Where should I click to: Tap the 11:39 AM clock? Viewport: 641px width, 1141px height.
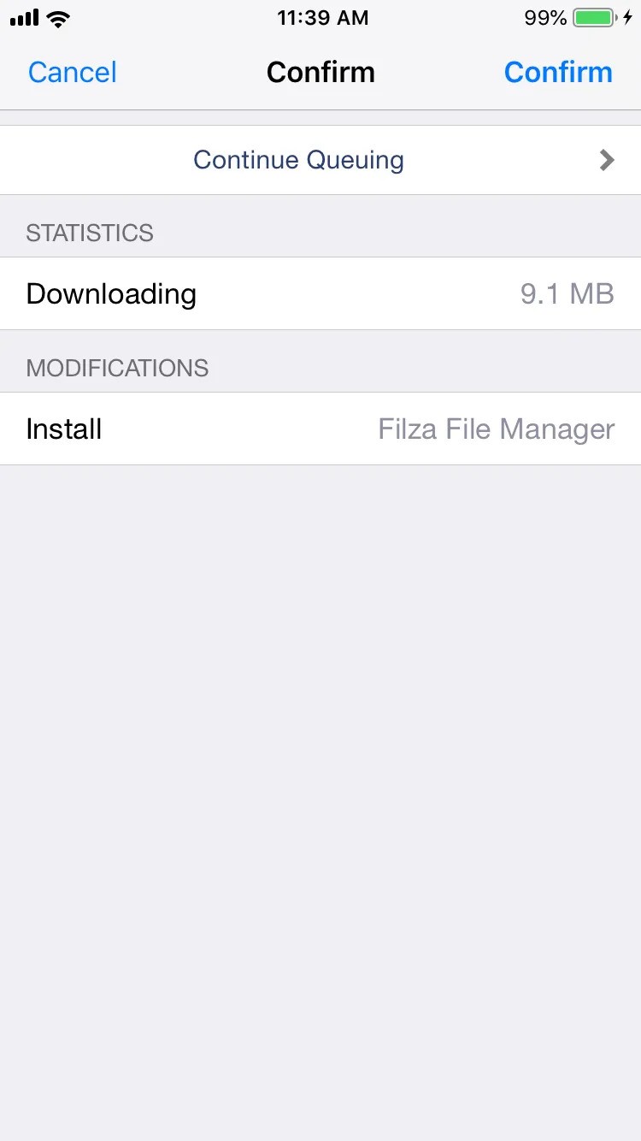point(322,18)
